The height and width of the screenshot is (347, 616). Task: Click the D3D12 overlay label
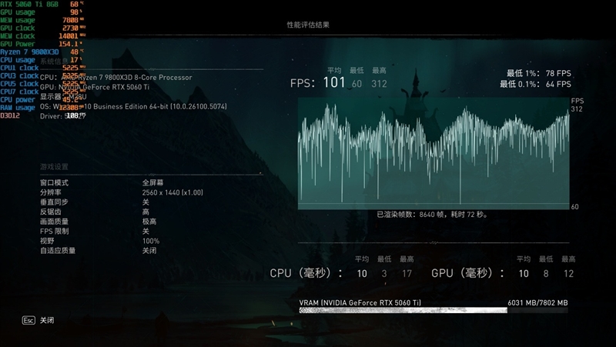coord(10,116)
